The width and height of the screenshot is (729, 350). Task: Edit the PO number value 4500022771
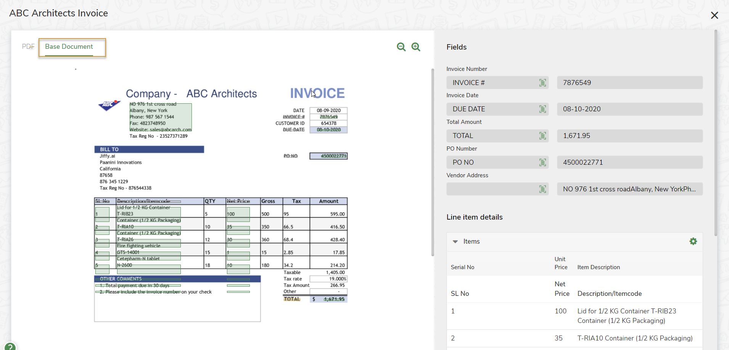pyautogui.click(x=630, y=162)
